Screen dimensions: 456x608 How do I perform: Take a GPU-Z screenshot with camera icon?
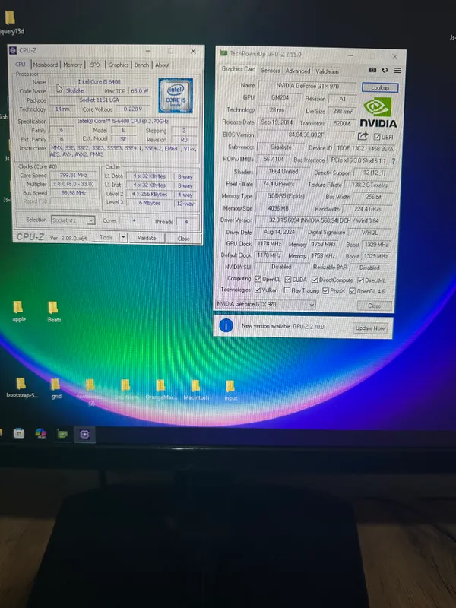372,70
